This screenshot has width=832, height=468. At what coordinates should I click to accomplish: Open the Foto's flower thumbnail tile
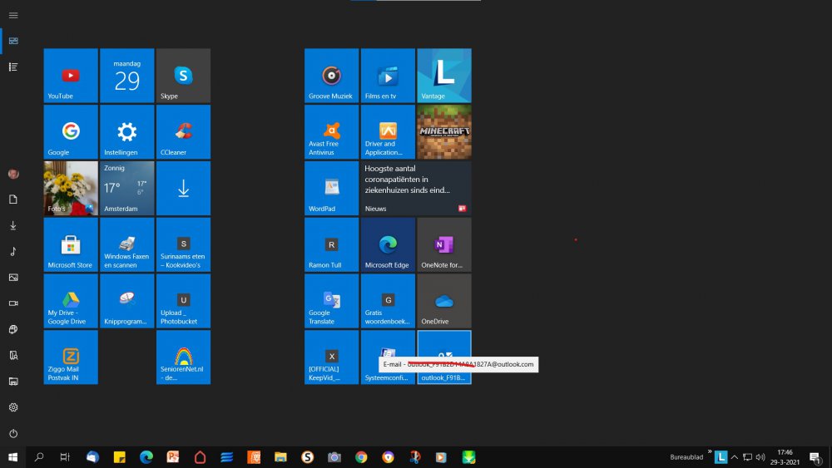coord(71,189)
